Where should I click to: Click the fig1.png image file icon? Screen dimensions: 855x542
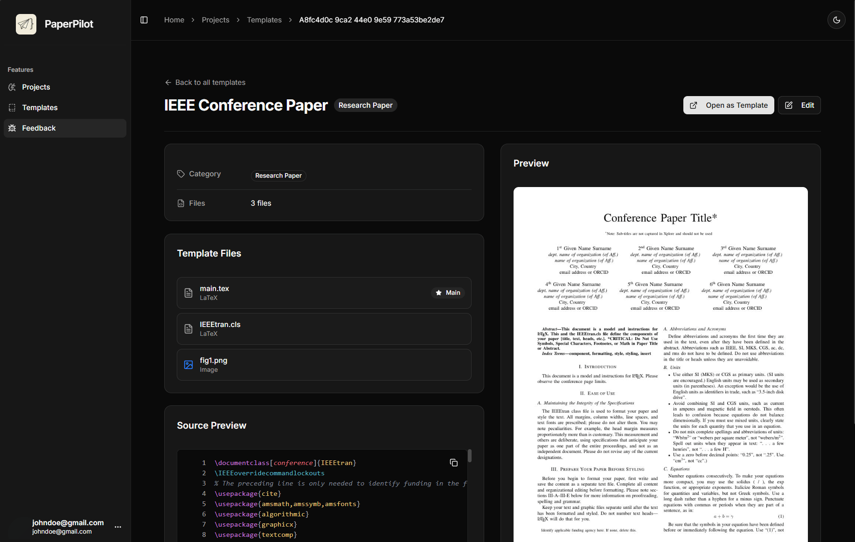[188, 365]
